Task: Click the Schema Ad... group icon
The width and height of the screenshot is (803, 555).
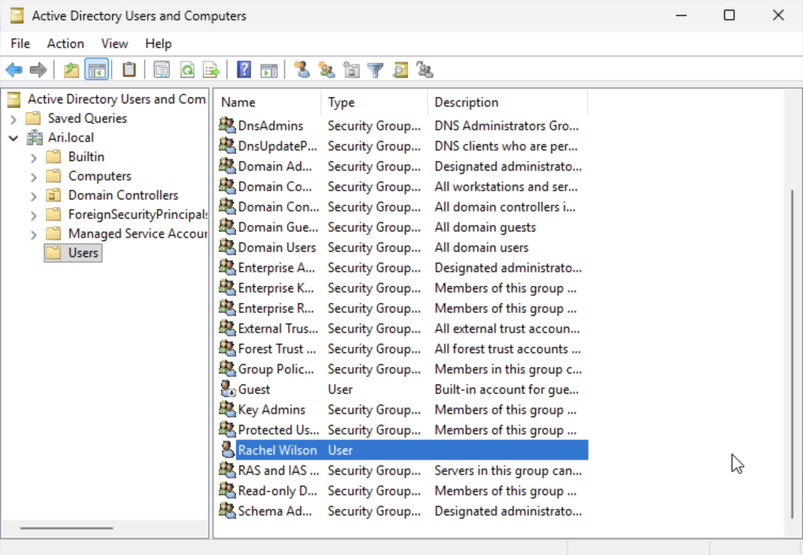Action: [227, 511]
